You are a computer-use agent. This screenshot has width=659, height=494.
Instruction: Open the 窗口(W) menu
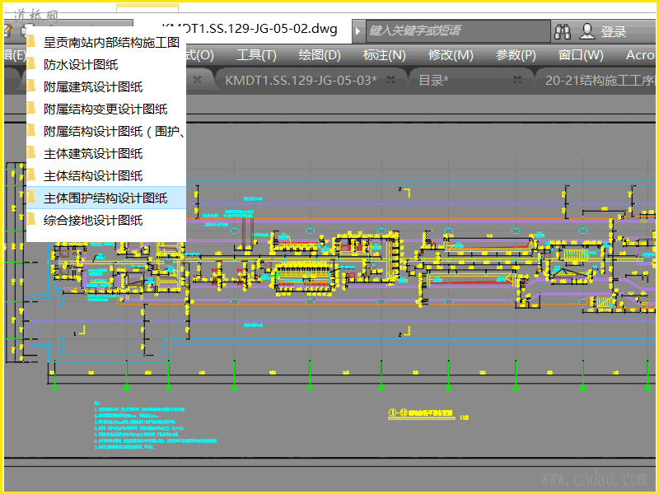coord(581,55)
